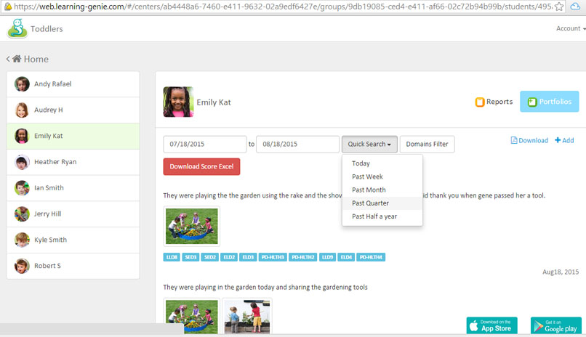Click the ELD2 measure tag

229,257
